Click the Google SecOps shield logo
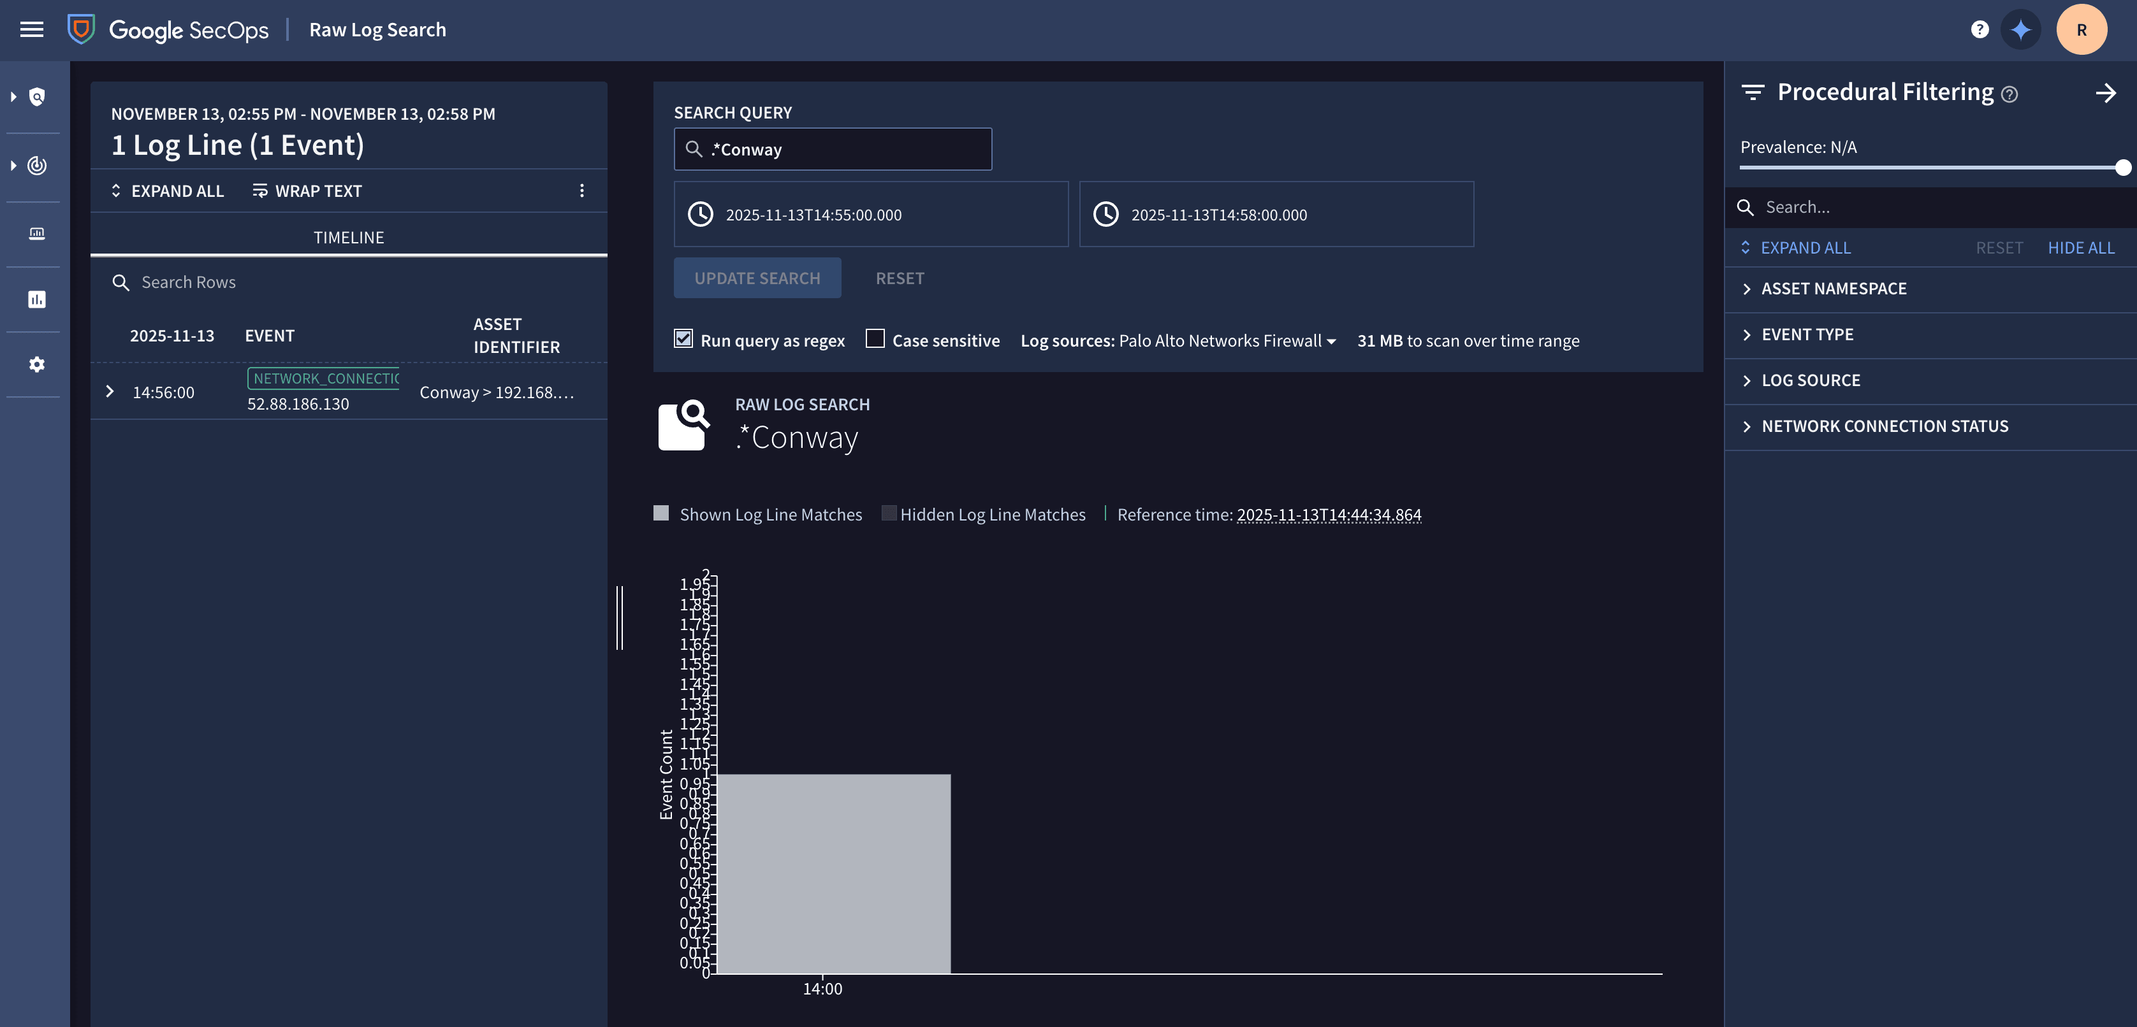Screen dimensions: 2137x1027 (80, 28)
